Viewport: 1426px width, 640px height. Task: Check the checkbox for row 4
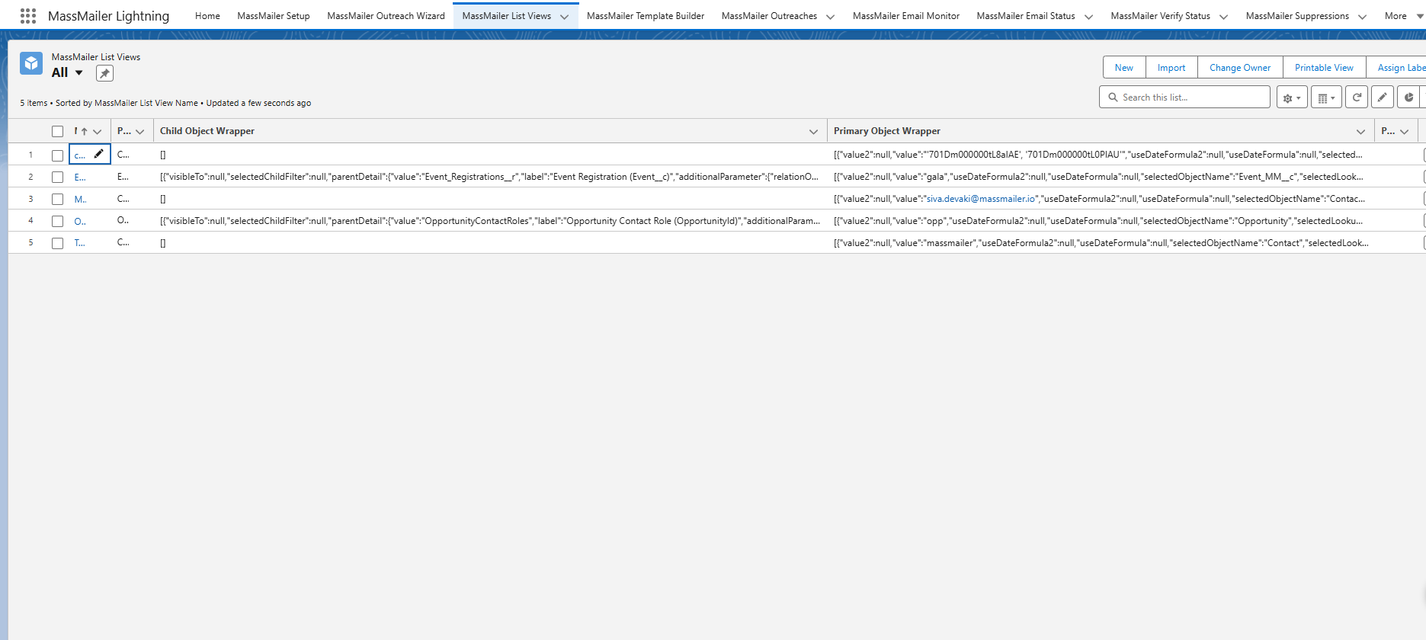(57, 221)
